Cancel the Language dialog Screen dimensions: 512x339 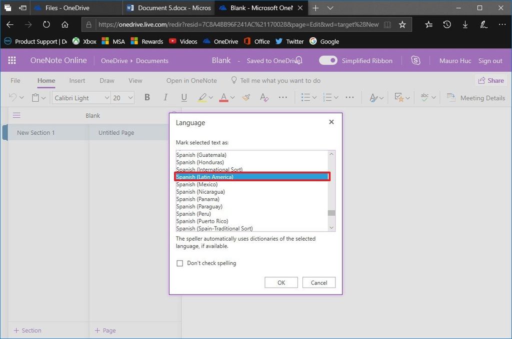[318, 282]
